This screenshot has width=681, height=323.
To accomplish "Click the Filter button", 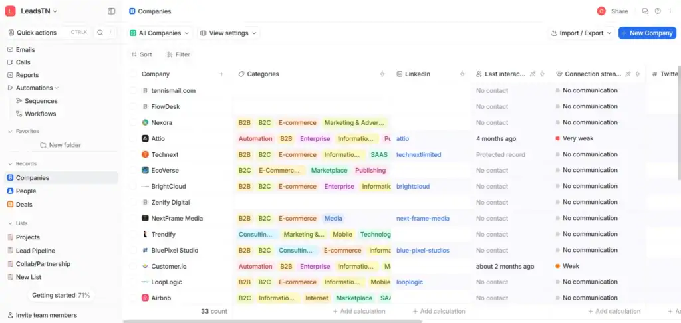I will 178,54.
